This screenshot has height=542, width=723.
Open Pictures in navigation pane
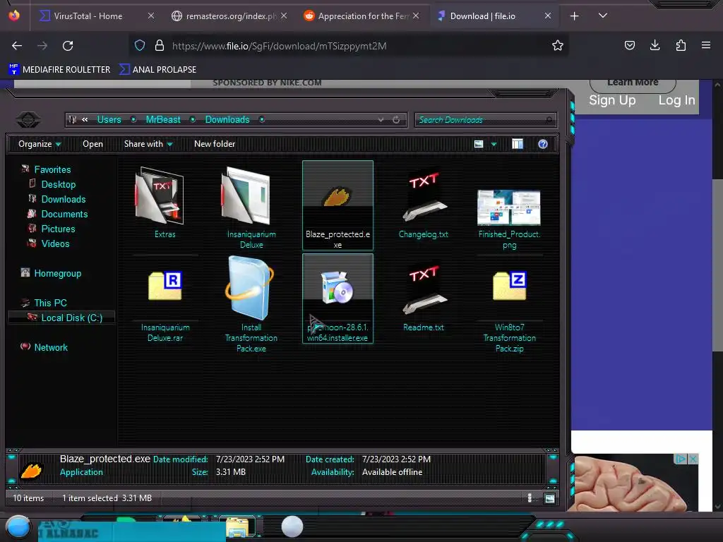click(58, 229)
